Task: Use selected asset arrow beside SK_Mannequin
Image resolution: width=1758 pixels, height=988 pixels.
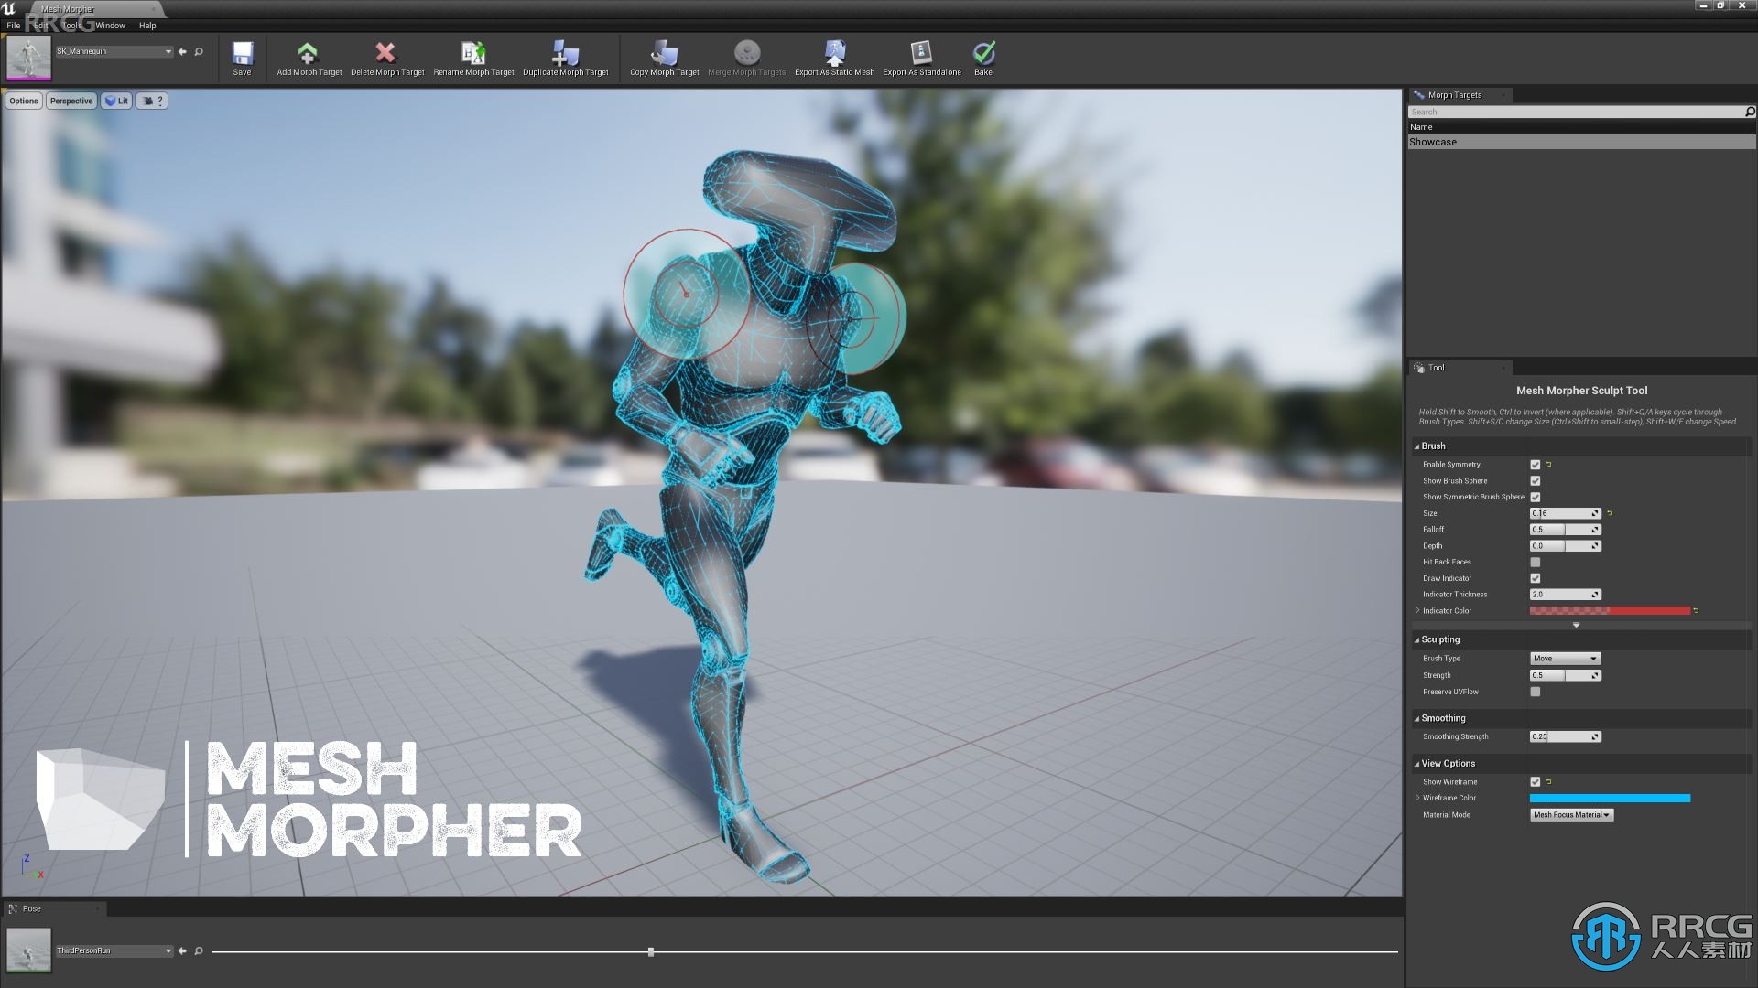Action: click(182, 51)
